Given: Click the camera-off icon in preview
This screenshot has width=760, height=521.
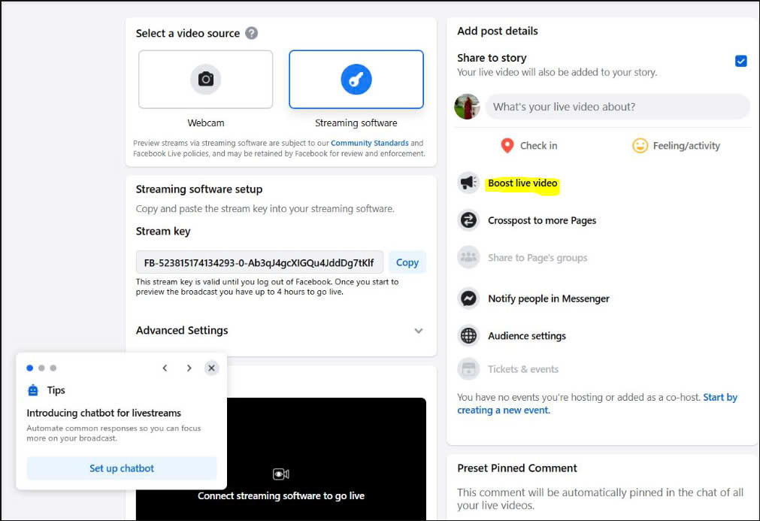Looking at the screenshot, I should tap(280, 474).
